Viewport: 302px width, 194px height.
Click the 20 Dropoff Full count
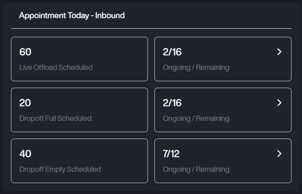(25, 103)
